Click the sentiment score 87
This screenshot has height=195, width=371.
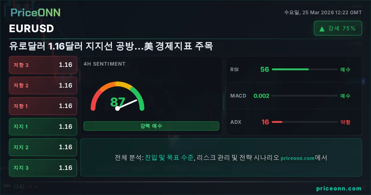tap(117, 102)
